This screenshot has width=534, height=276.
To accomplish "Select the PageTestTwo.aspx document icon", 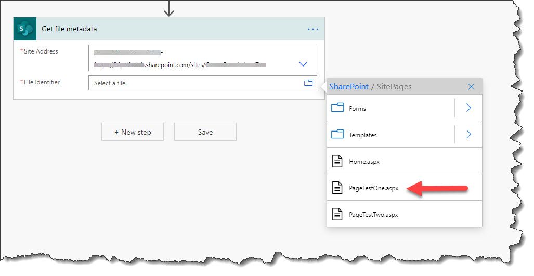I will pos(337,215).
